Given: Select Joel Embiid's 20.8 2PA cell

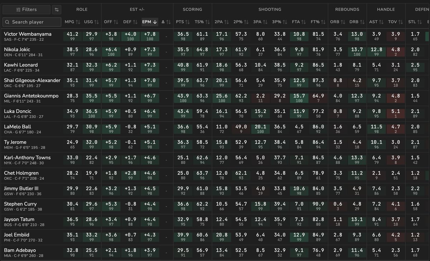Looking at the screenshot, I should click(222, 237).
